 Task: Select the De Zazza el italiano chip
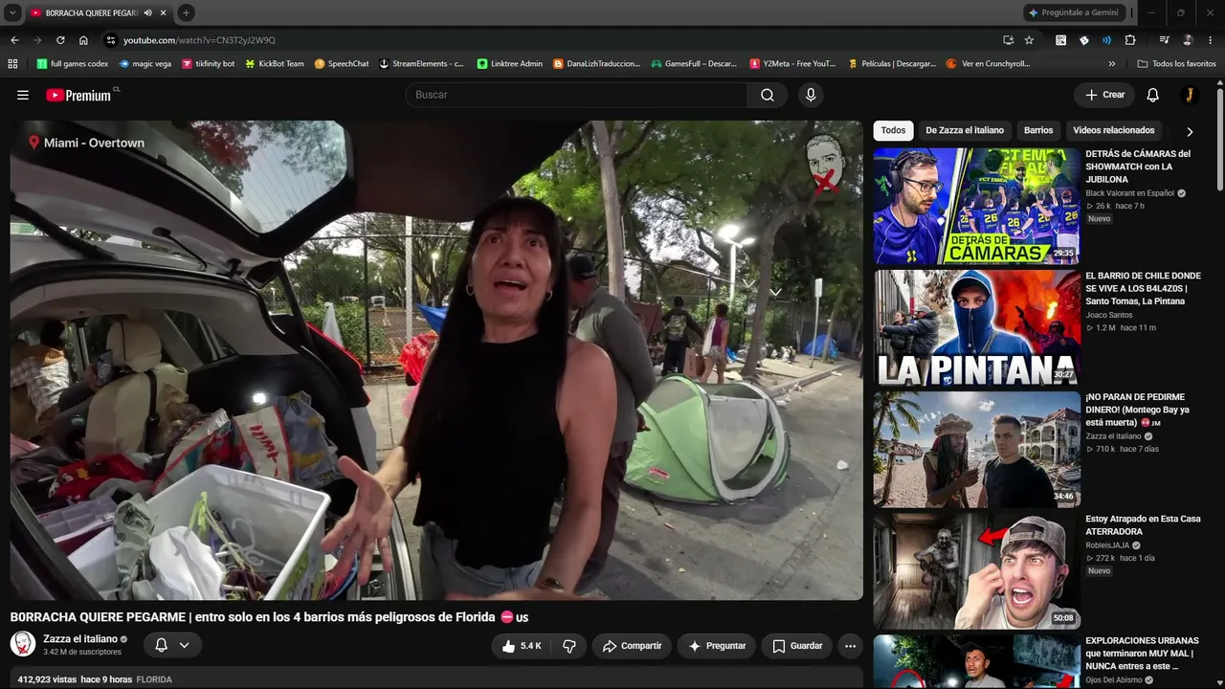[965, 130]
